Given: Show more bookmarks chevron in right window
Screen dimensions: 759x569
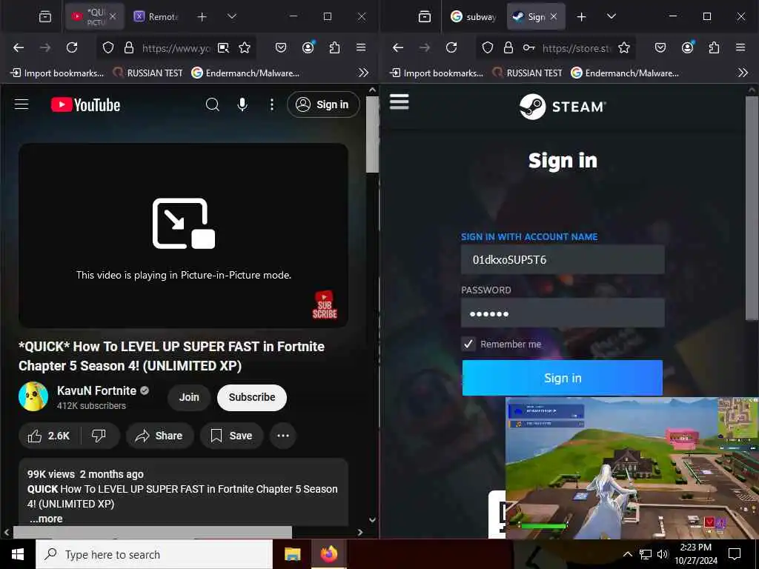Looking at the screenshot, I should point(743,73).
